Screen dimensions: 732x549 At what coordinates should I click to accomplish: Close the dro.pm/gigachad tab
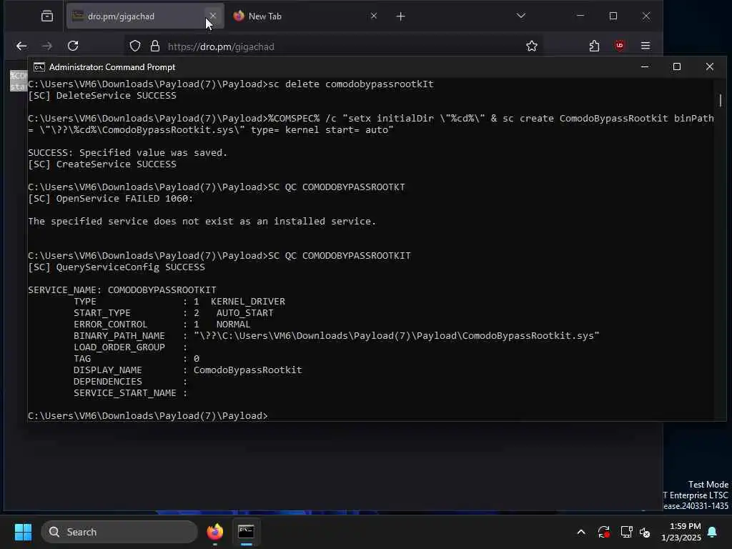(x=213, y=16)
